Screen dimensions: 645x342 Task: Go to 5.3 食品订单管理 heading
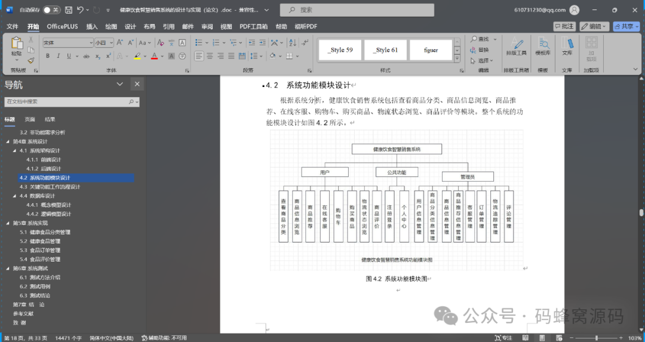(40, 250)
